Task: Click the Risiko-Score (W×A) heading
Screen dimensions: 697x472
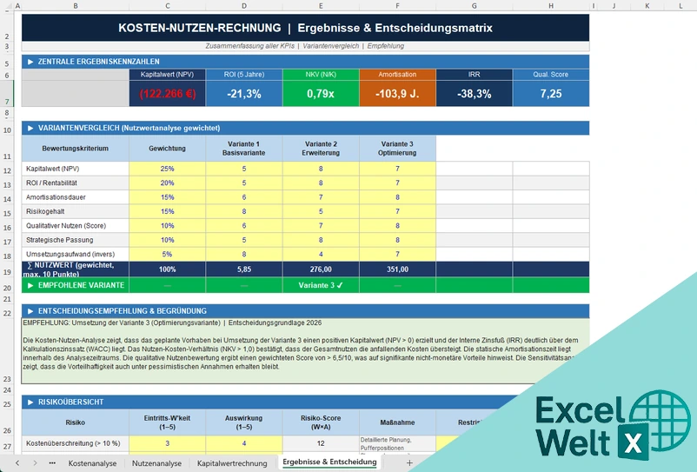Action: 321,422
